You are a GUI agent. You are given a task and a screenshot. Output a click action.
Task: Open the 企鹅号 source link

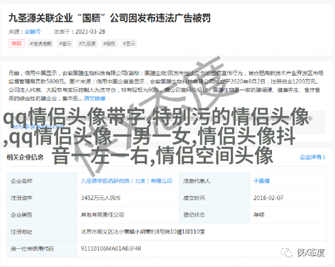click(x=33, y=32)
